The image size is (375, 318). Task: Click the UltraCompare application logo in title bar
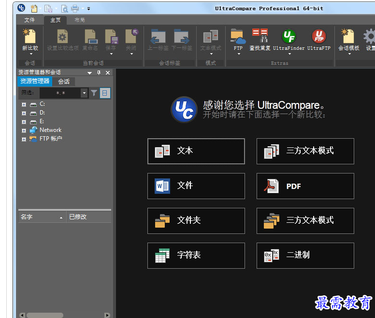pyautogui.click(x=21, y=8)
